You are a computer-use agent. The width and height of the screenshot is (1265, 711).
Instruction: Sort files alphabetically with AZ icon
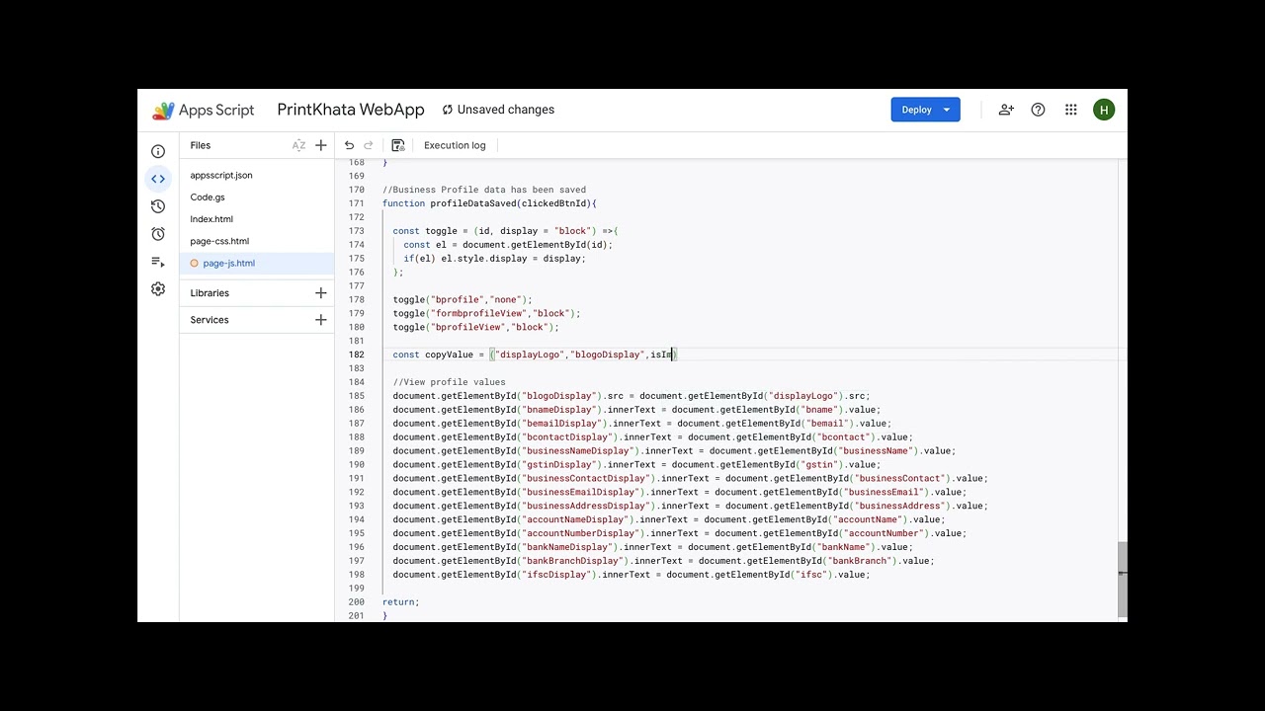(298, 145)
